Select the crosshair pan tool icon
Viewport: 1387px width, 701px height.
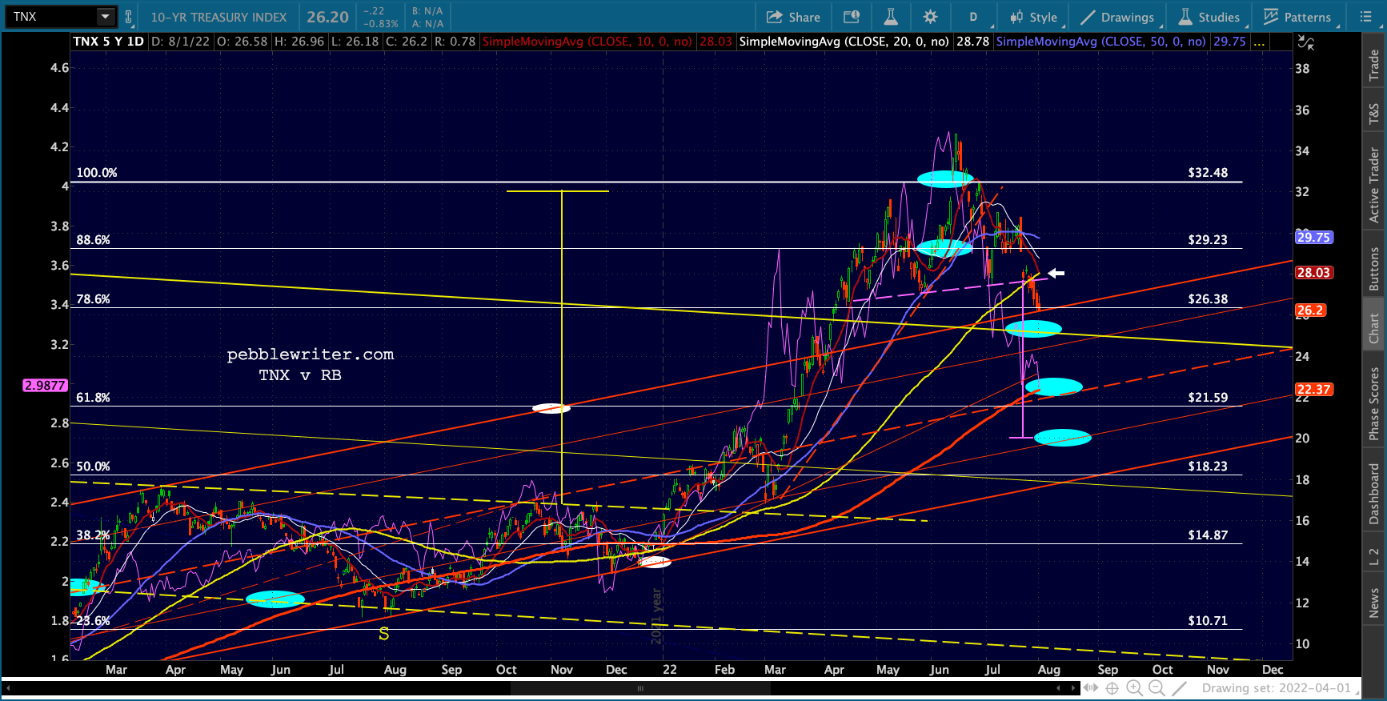[x=1112, y=688]
